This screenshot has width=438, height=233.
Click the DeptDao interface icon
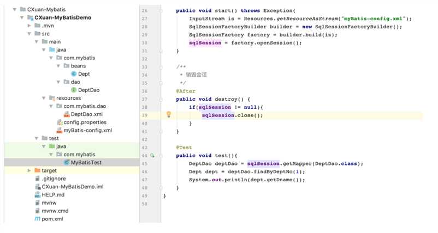coord(74,90)
